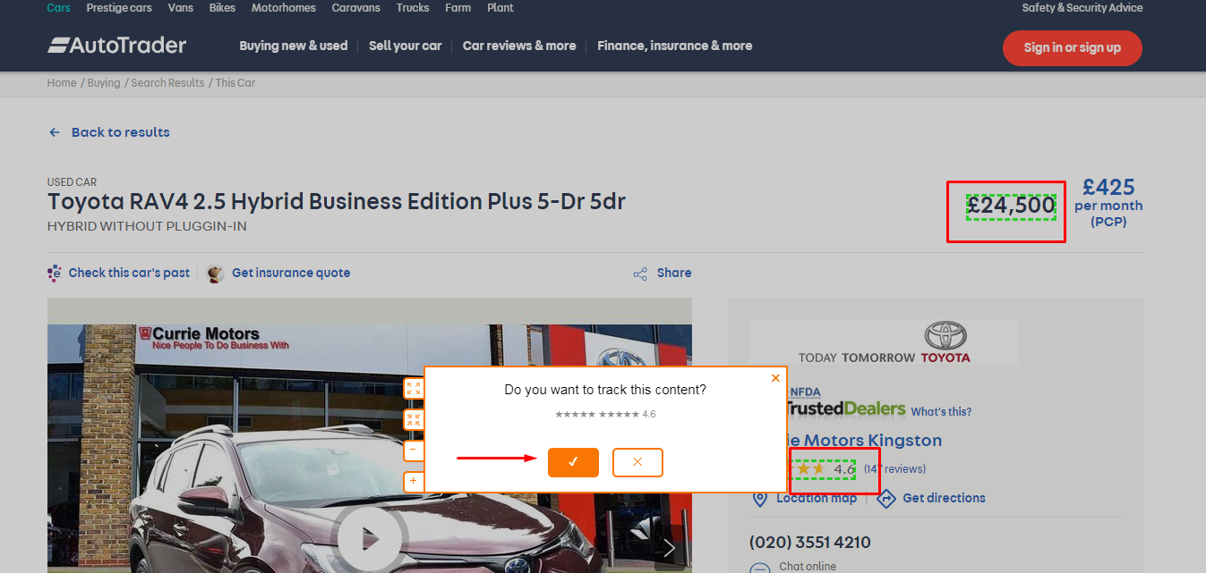Click the Get directions link text
Screen dimensions: 1206x573
945,499
